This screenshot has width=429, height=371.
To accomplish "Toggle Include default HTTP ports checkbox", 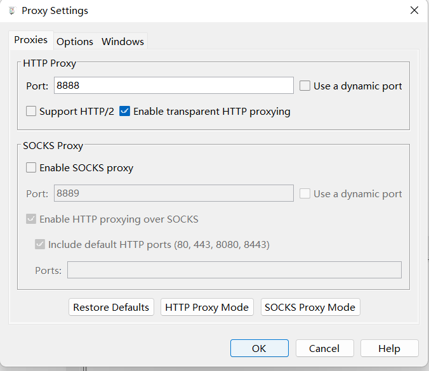I will [40, 244].
